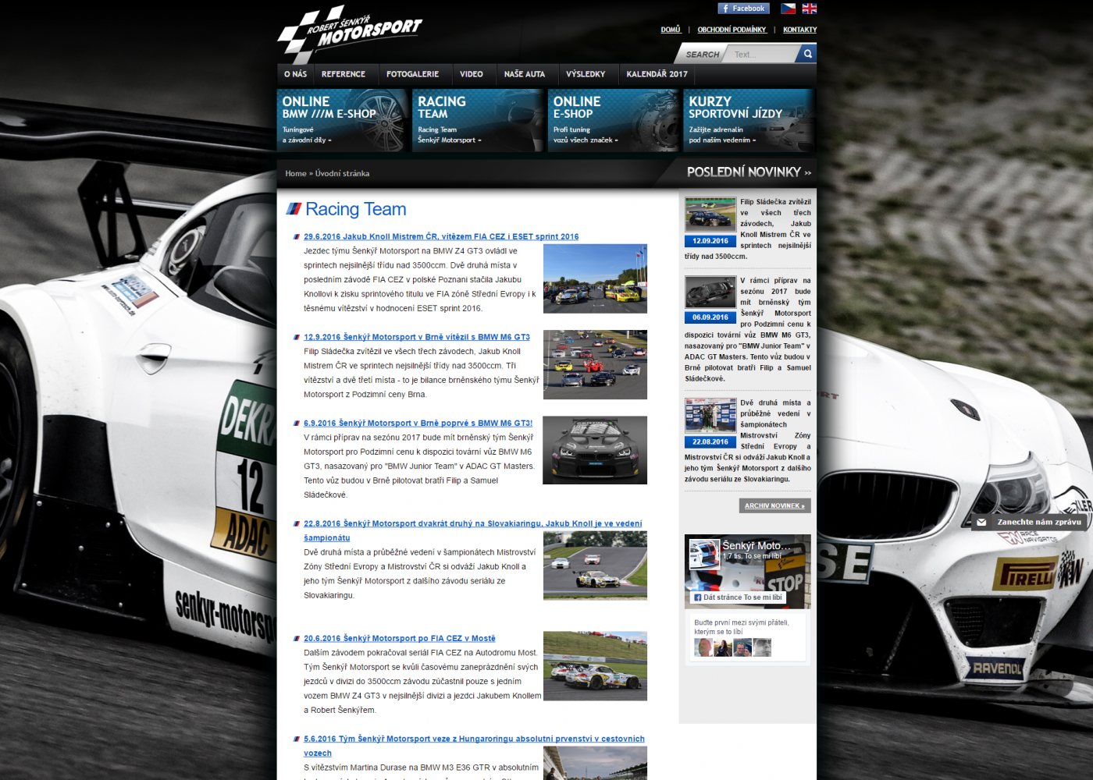Open the Kurzy sportovní jízdy banner
The image size is (1093, 780).
pos(749,120)
